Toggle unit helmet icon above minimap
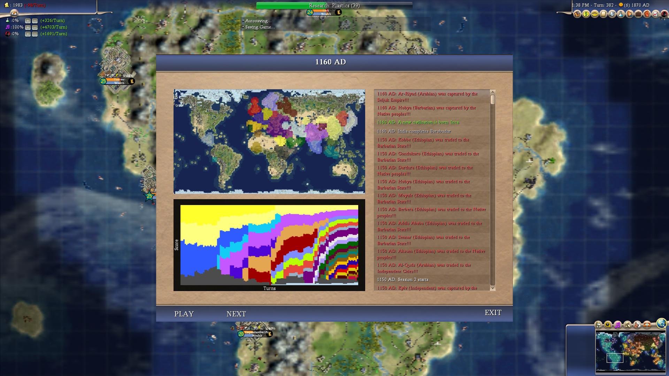The height and width of the screenshot is (376, 669). pos(598,325)
